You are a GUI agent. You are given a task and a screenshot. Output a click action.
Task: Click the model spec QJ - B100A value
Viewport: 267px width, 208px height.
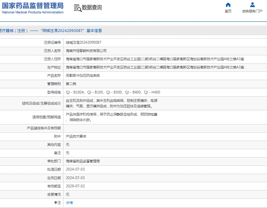[113, 92]
